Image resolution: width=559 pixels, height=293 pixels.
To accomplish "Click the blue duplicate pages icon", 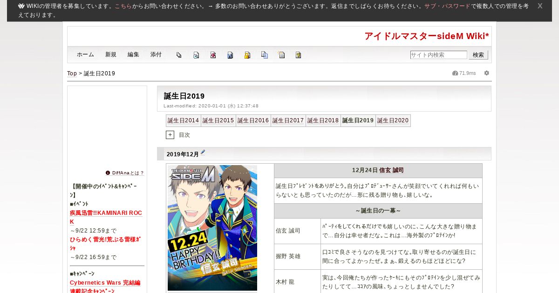I will point(264,55).
